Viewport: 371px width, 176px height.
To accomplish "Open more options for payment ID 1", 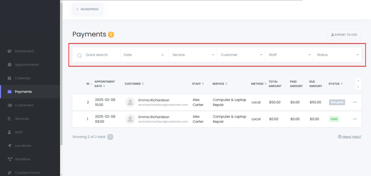I will click(x=355, y=119).
